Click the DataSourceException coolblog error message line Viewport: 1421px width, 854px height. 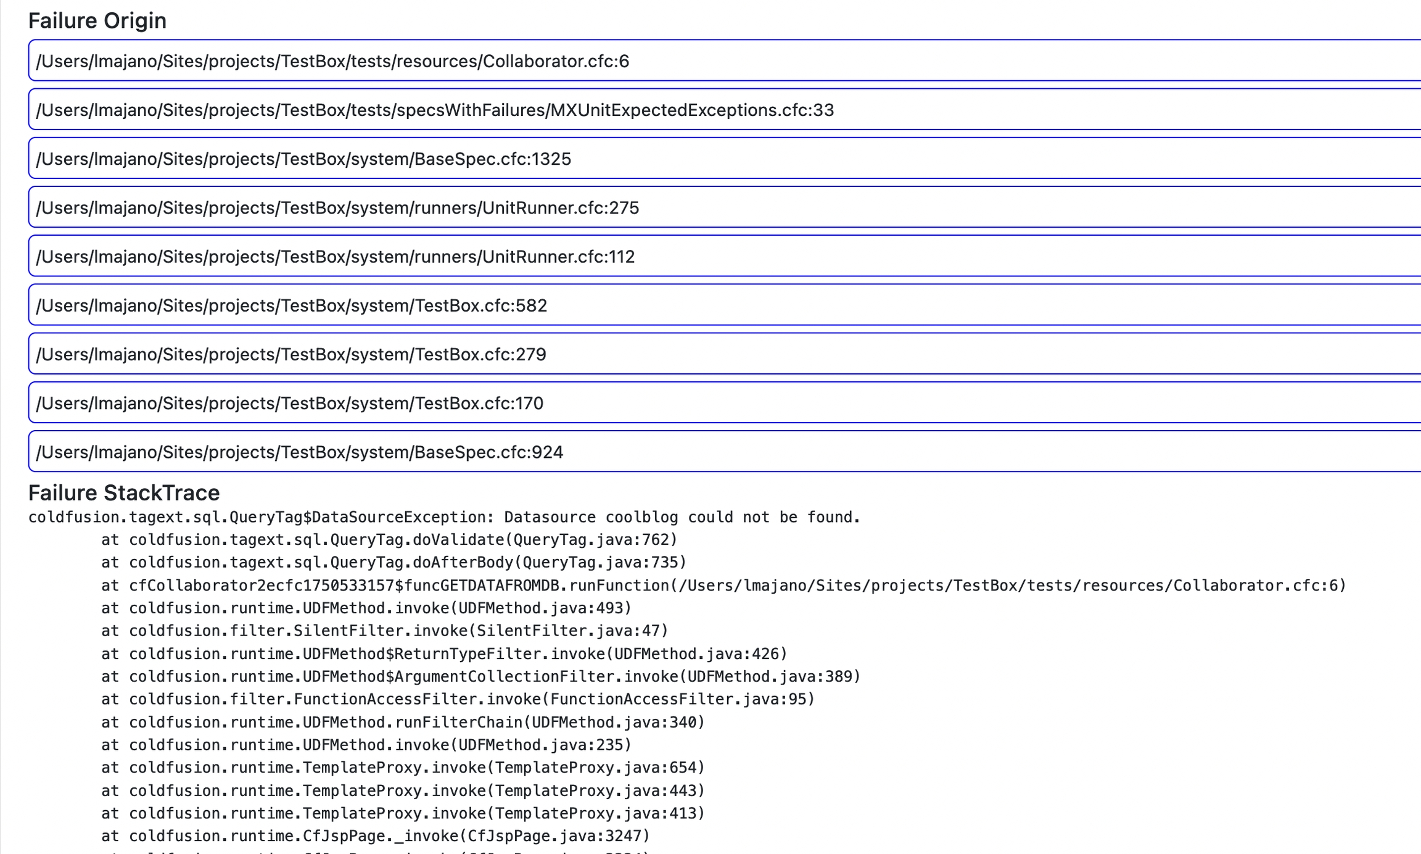tap(444, 517)
